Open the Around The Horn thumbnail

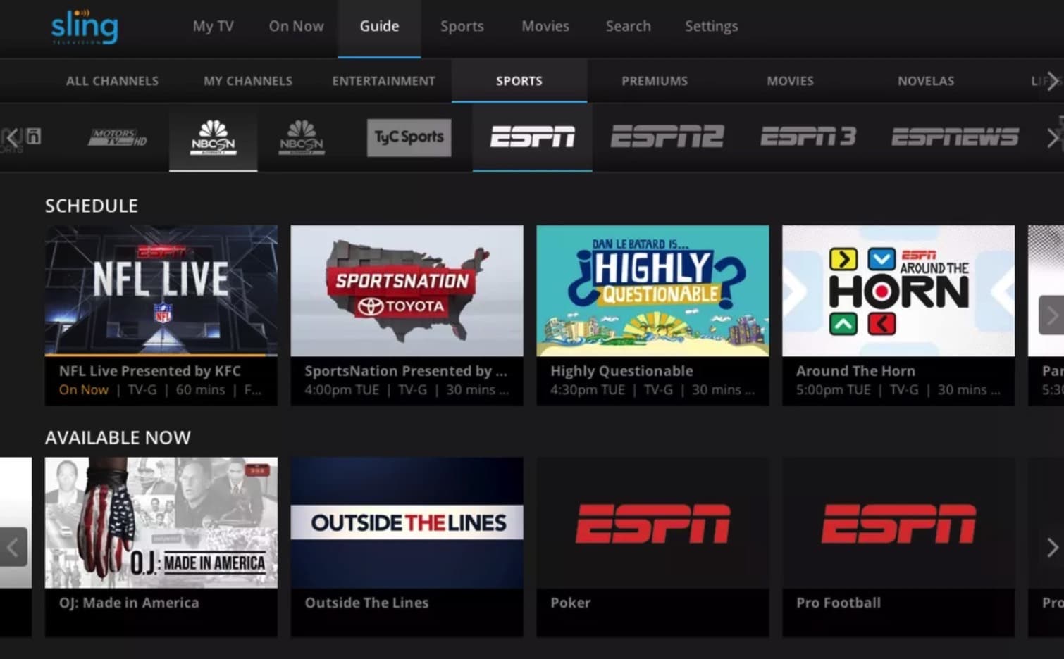pyautogui.click(x=899, y=291)
